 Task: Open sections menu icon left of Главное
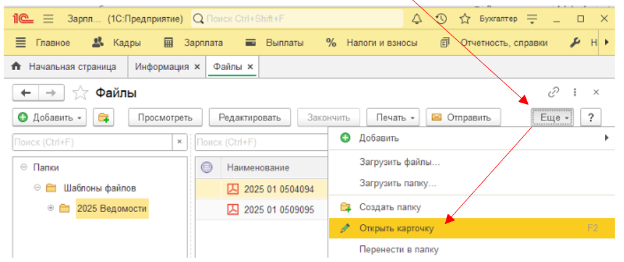[x=20, y=43]
